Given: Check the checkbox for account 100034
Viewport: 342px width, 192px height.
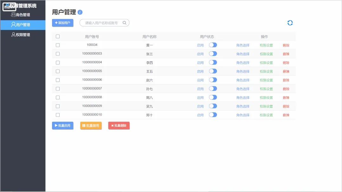Looking at the screenshot, I should point(58,45).
